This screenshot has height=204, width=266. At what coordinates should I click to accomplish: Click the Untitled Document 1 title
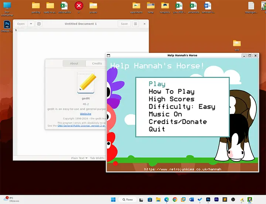81,24
